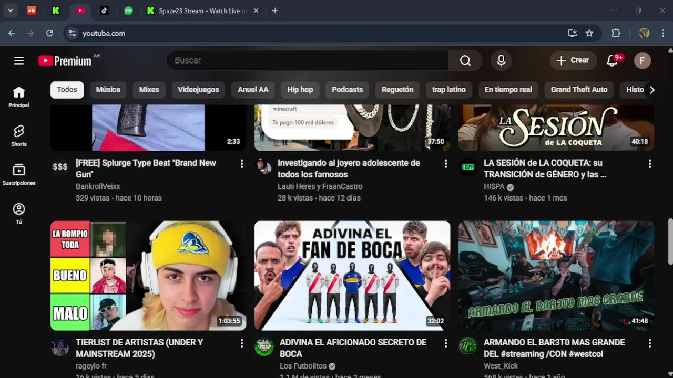Open Tú section in sidebar
Viewport: 673px width, 378px height.
pos(19,214)
